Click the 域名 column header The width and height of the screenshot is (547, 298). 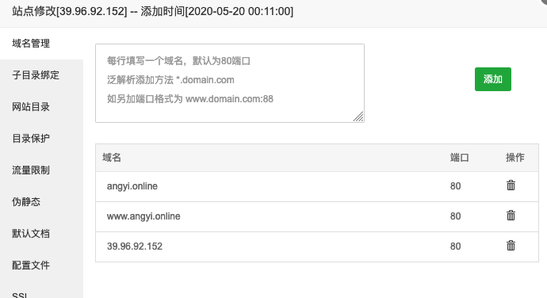tap(112, 158)
